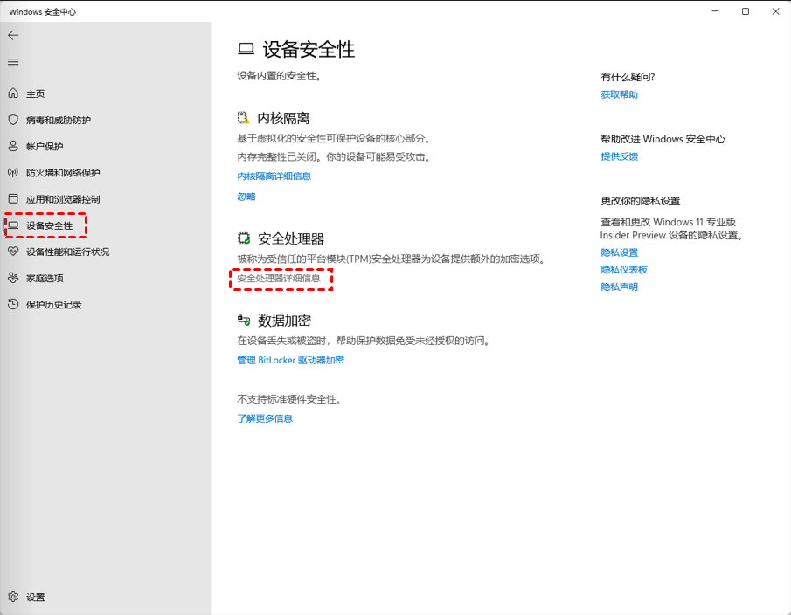Click the back arrow icon
Image resolution: width=791 pixels, height=615 pixels.
pyautogui.click(x=13, y=35)
